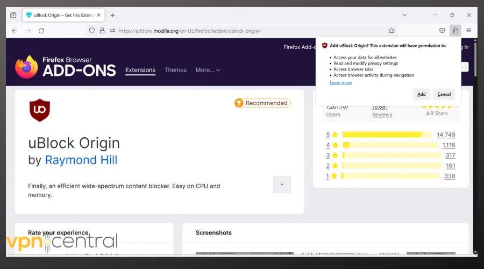
Task: Reload the current page
Action: 41,31
